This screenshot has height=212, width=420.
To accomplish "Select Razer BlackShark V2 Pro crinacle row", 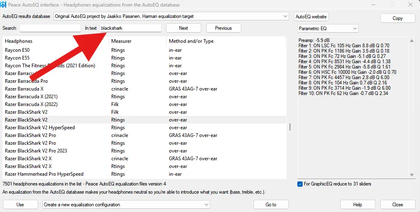I will (144, 135).
